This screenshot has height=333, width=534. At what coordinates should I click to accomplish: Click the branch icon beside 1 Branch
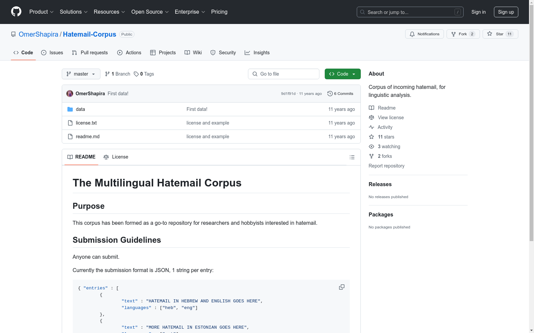[107, 74]
